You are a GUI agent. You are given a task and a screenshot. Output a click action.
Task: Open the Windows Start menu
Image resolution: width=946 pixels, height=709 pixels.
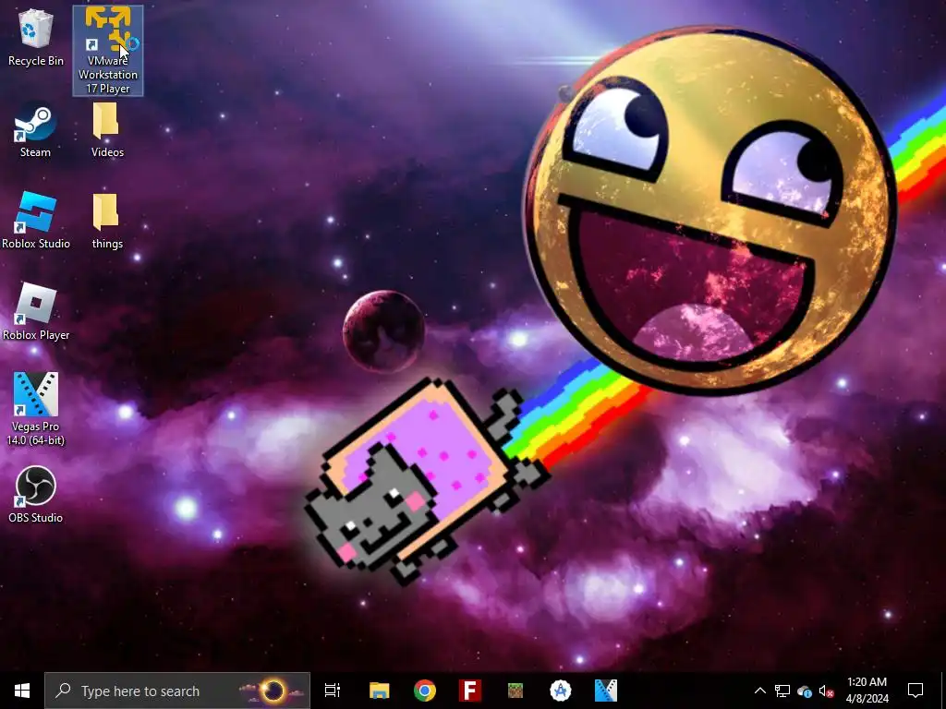[x=22, y=691]
